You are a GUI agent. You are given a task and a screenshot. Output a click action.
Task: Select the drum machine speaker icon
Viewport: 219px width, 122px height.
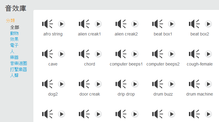194,84
